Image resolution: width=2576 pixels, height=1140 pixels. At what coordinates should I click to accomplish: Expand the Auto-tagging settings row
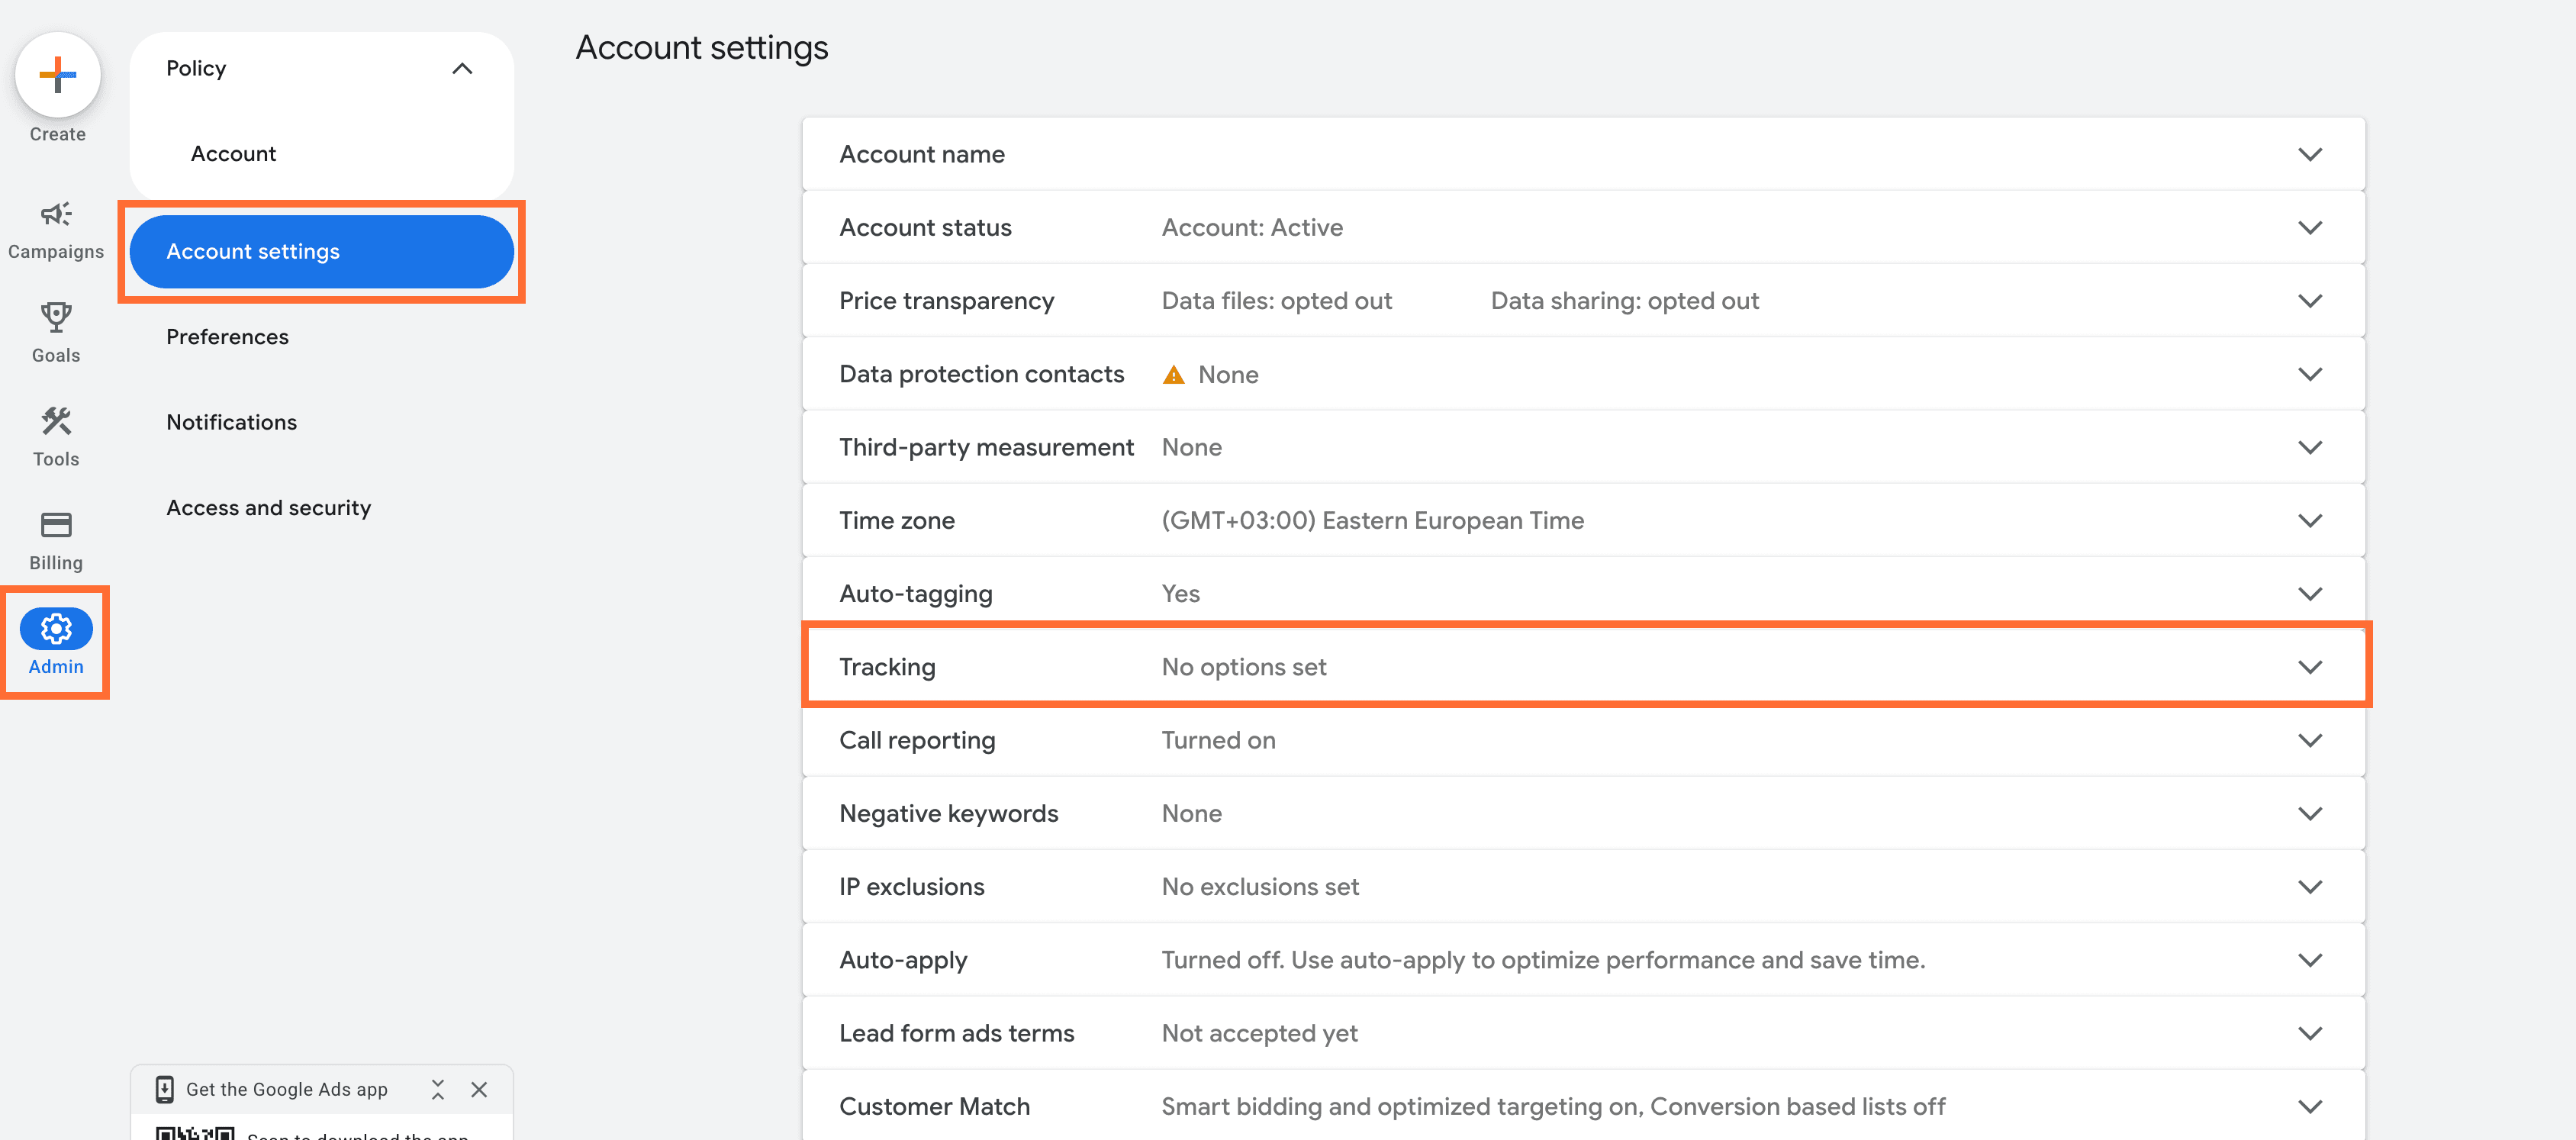click(x=2309, y=594)
